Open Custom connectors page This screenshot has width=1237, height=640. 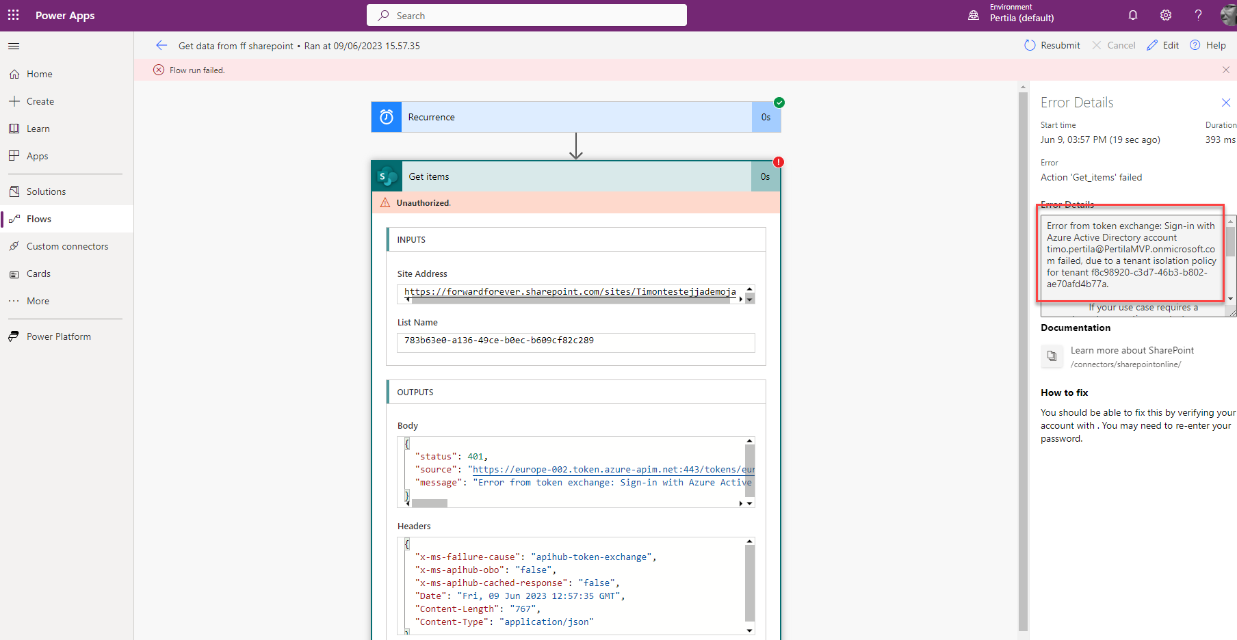[x=67, y=246]
